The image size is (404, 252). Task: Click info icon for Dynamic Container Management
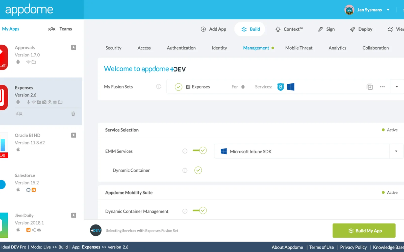(x=185, y=211)
